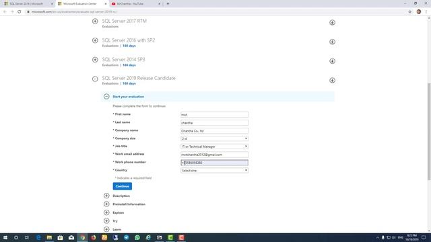Open the Chrome profile avatar

(419, 12)
